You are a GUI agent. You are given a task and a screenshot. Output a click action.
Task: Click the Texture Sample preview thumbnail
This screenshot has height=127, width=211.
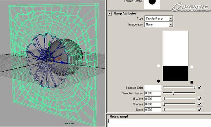click(152, 4)
